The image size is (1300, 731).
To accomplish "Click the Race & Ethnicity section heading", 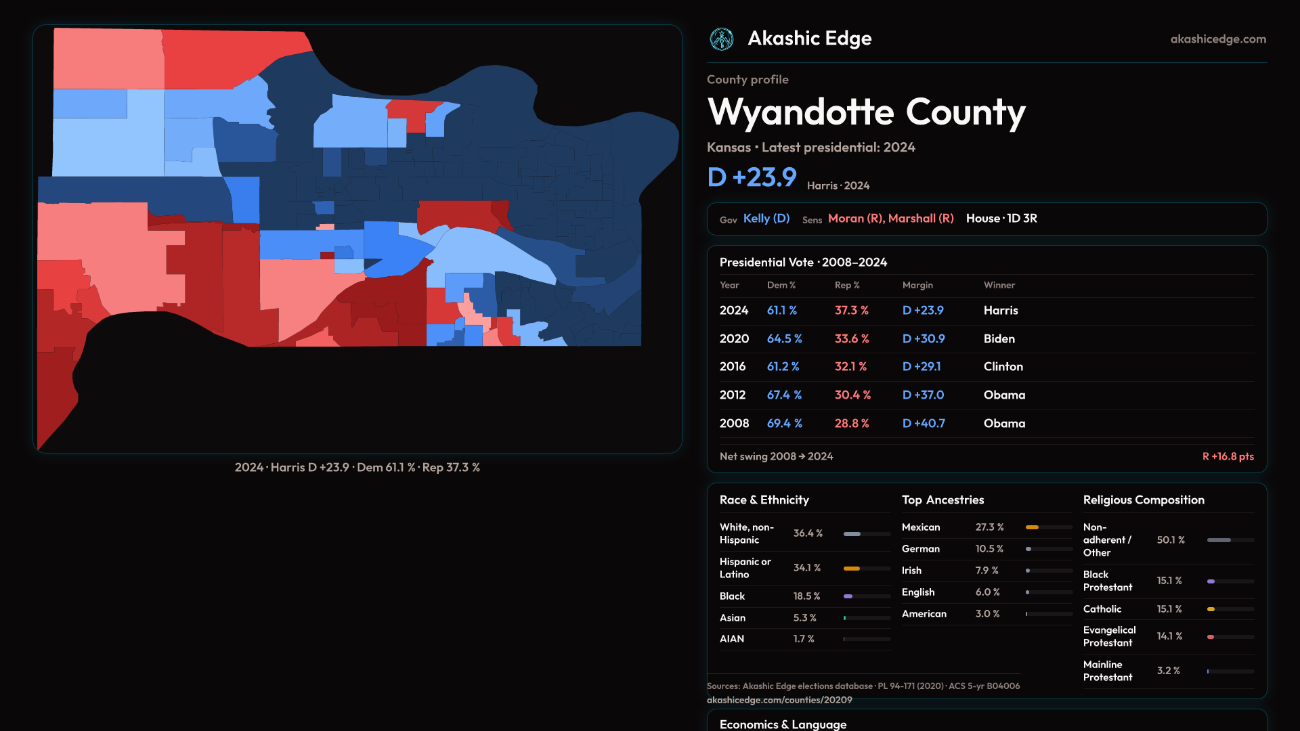I will coord(764,500).
